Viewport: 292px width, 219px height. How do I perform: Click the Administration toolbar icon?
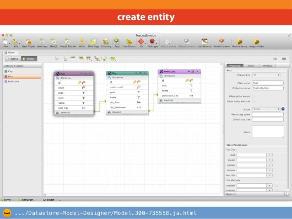(x=222, y=42)
